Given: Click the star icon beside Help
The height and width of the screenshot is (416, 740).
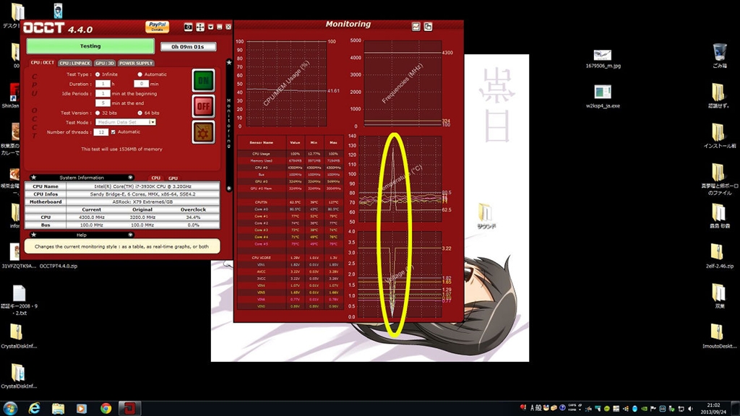Looking at the screenshot, I should [33, 235].
